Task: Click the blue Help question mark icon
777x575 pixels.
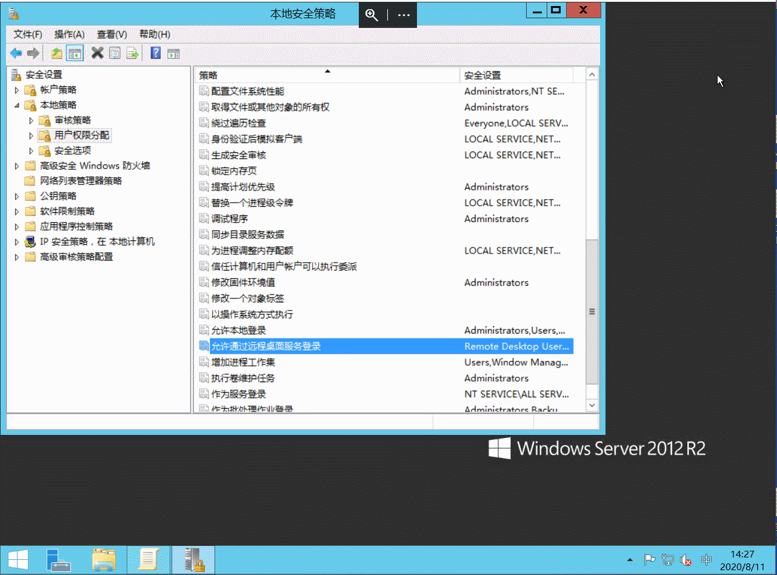Action: pos(156,53)
